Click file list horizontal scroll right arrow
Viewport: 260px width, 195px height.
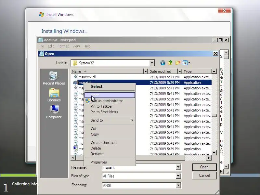pos(209,158)
